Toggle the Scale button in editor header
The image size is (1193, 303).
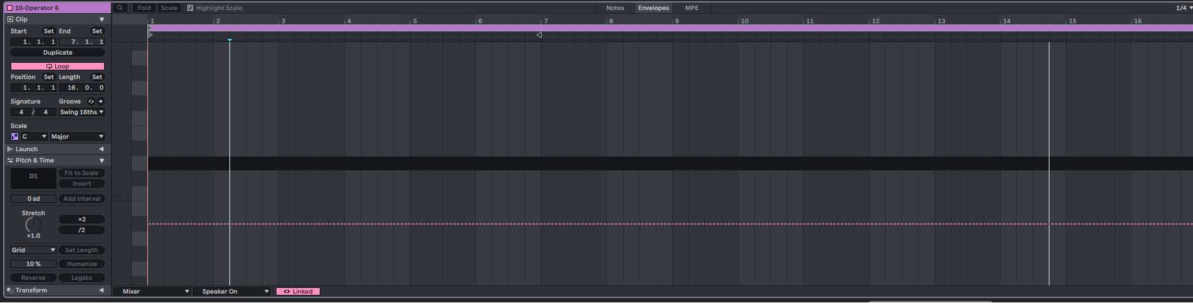pyautogui.click(x=169, y=8)
